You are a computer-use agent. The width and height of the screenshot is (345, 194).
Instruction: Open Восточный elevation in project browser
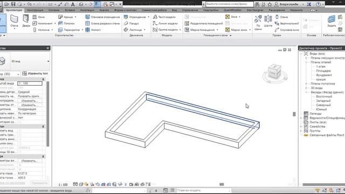[x=324, y=96]
